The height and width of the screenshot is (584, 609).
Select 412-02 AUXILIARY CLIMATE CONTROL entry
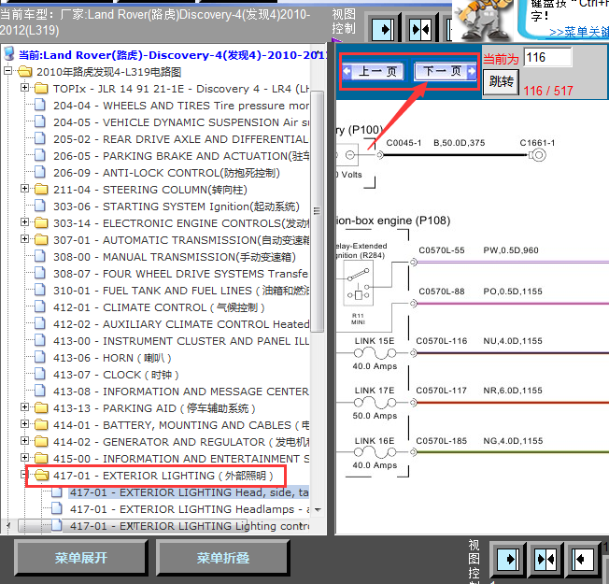(x=181, y=324)
